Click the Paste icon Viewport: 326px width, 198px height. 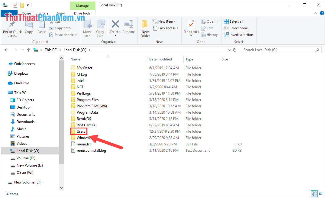point(41,26)
